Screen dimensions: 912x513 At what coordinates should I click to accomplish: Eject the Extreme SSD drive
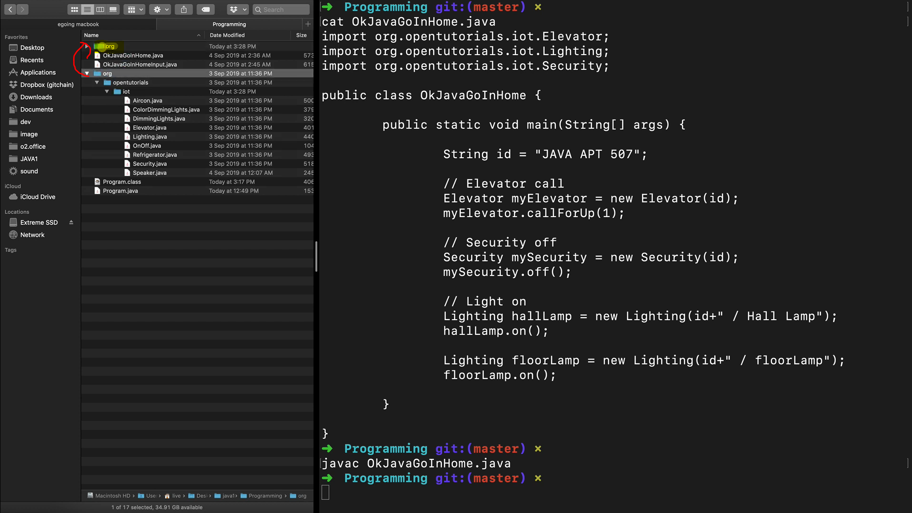(71, 222)
